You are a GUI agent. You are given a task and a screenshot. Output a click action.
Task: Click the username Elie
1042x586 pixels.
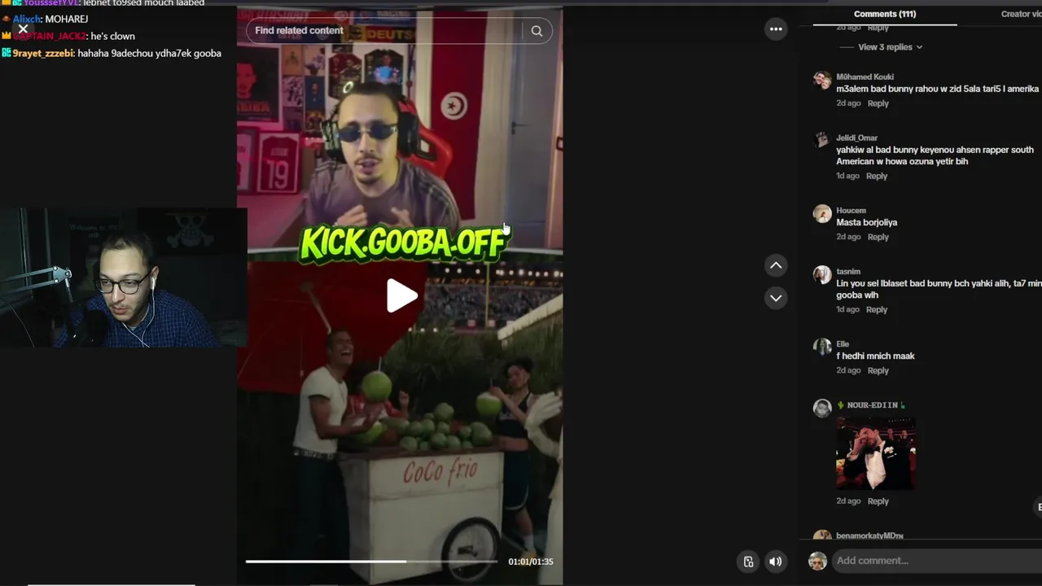point(843,344)
